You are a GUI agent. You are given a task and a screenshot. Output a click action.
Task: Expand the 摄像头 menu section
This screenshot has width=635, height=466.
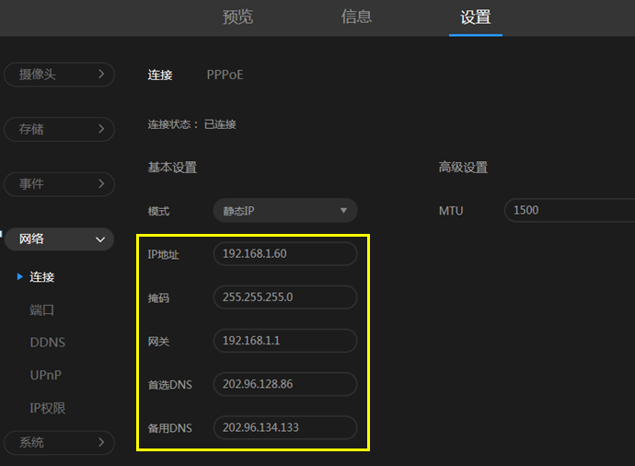[59, 75]
